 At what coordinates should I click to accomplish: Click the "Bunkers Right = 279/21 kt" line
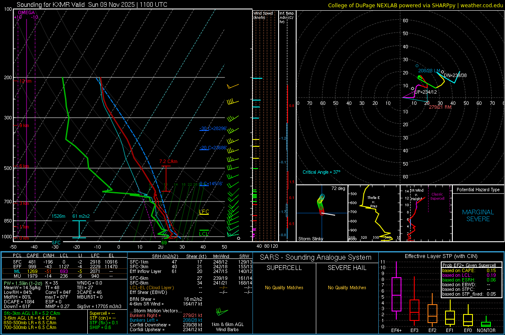pos(166,315)
